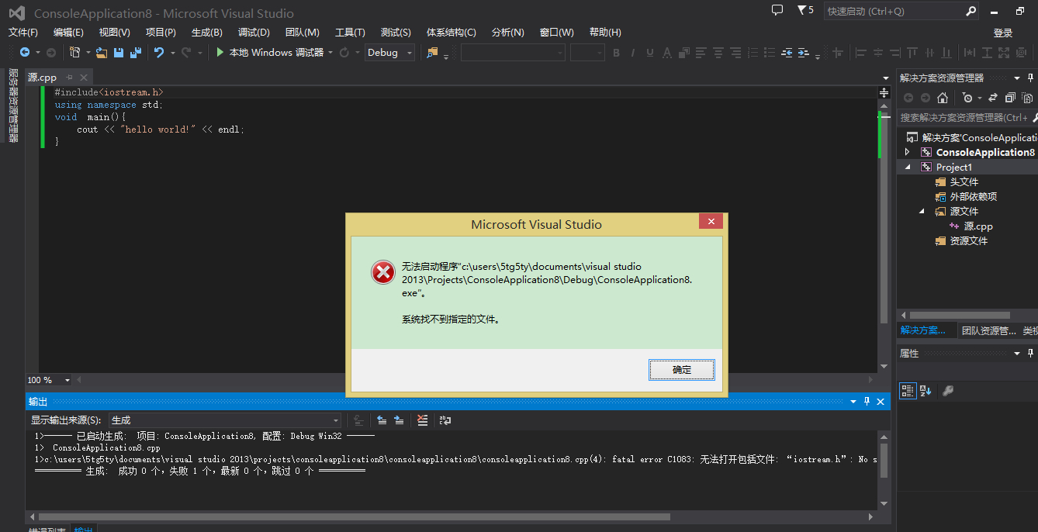
Task: Click the decrease indent icon
Action: tap(787, 53)
